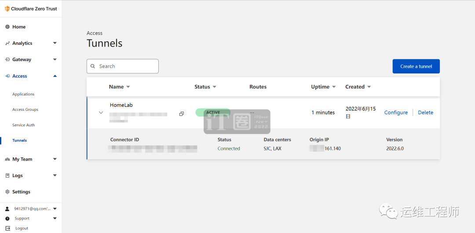Copy the HomeLab tunnel ID
Image resolution: width=475 pixels, height=233 pixels.
tap(182, 114)
